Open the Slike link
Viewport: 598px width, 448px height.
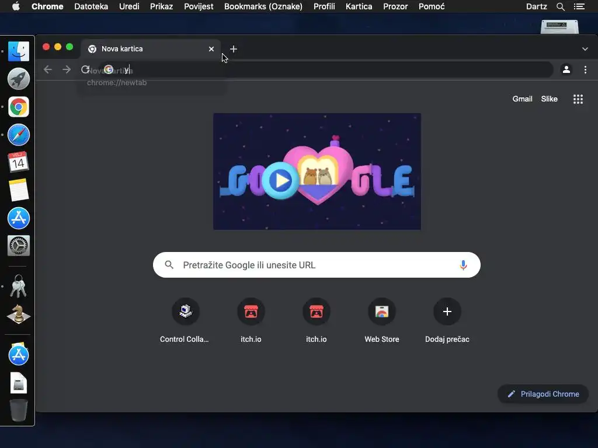point(549,99)
